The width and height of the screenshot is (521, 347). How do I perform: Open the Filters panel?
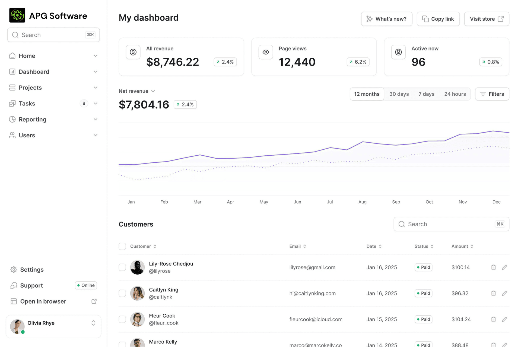(x=492, y=94)
